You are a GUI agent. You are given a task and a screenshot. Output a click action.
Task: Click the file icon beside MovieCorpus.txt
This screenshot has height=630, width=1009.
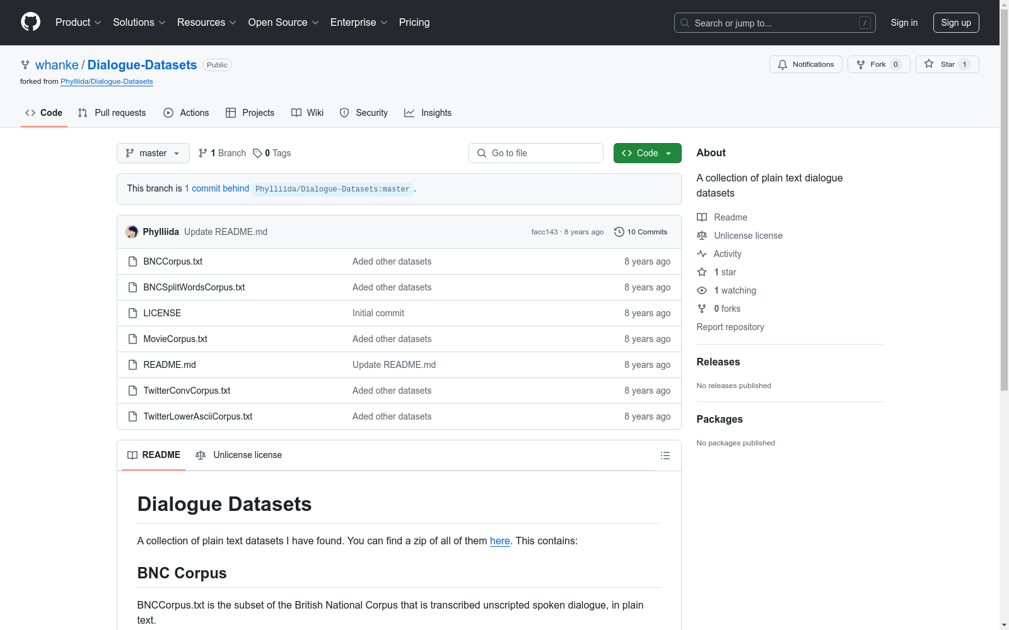132,339
